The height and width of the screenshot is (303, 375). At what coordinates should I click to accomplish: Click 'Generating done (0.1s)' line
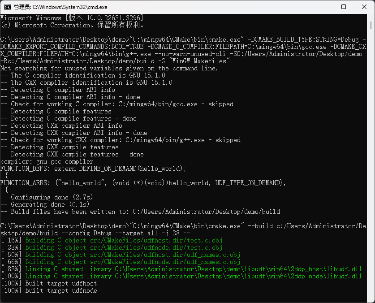(45, 205)
